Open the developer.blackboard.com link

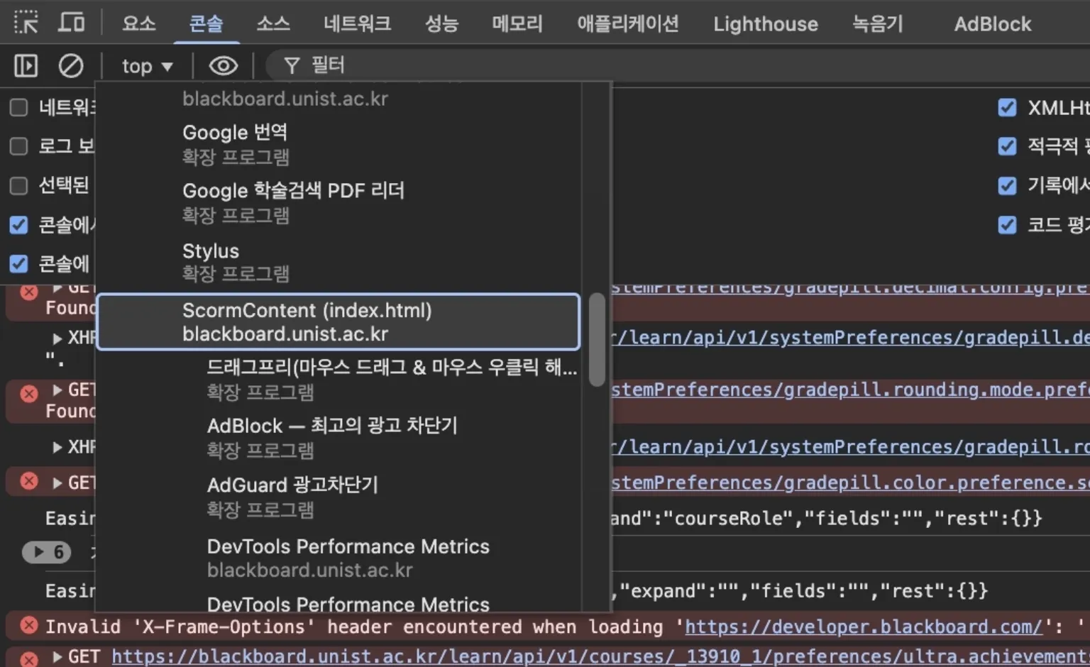click(863, 627)
